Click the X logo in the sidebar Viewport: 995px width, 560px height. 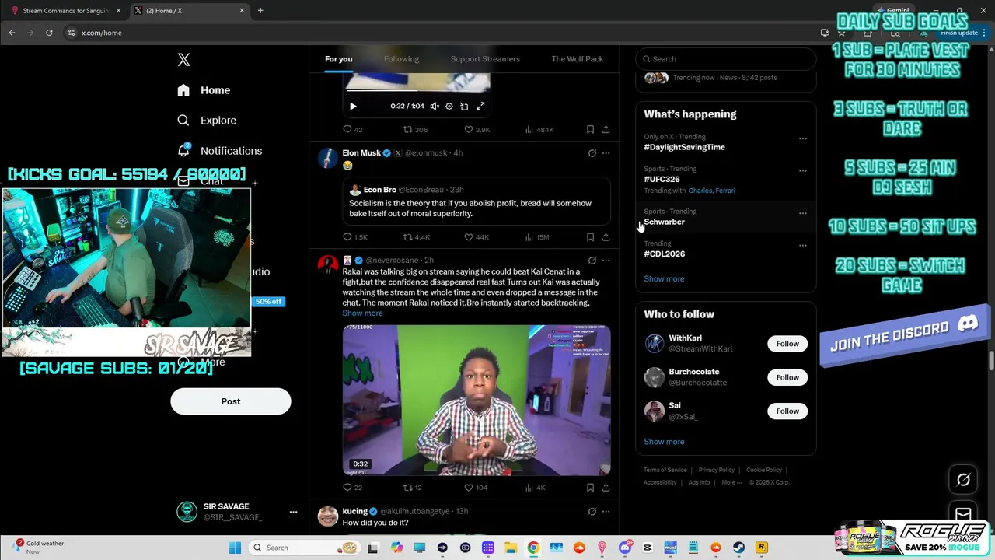point(183,60)
